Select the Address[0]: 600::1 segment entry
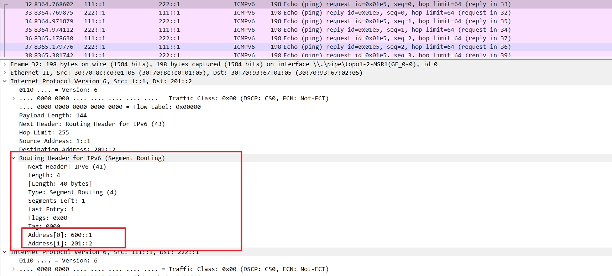The height and width of the screenshot is (276, 612). click(60, 235)
